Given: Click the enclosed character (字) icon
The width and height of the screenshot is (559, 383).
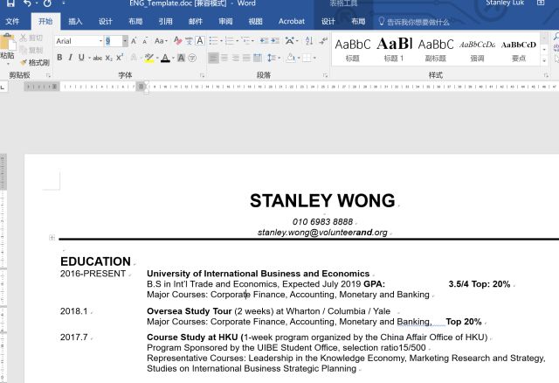Looking at the screenshot, I should pyautogui.click(x=192, y=58).
